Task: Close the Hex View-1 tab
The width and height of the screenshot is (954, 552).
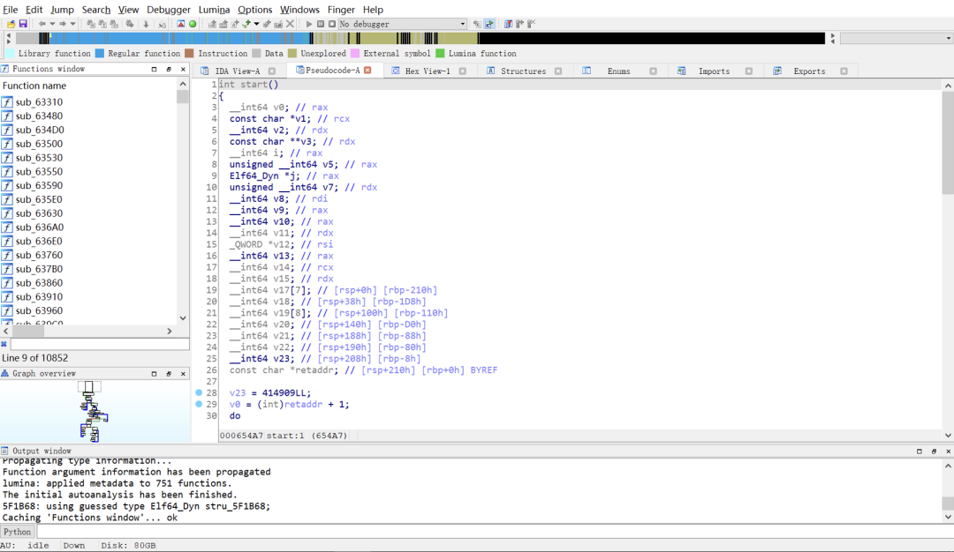Action: (462, 71)
